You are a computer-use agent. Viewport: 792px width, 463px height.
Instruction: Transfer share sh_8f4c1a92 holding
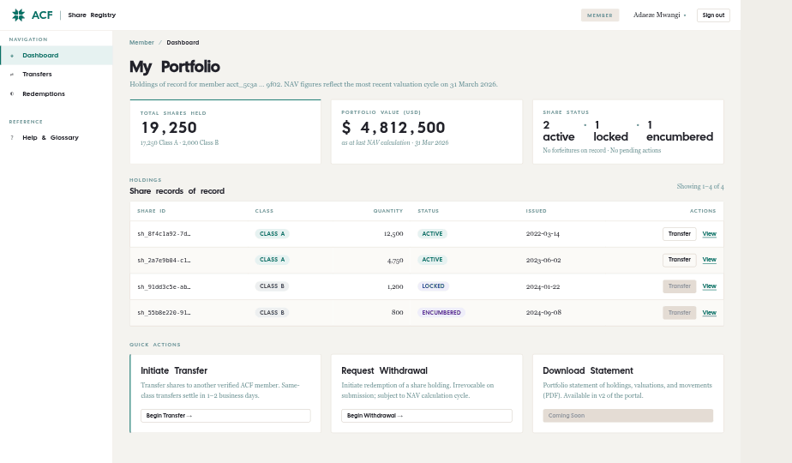[680, 234]
